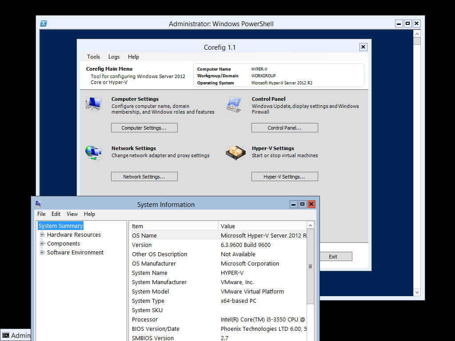The image size is (455, 341).
Task: Click the Control Panel icon in Corefig
Action: [234, 104]
